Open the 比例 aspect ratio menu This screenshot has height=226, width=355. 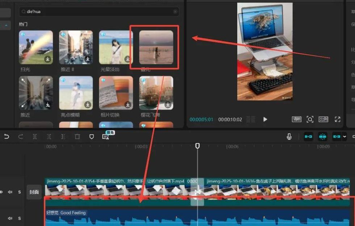point(323,119)
